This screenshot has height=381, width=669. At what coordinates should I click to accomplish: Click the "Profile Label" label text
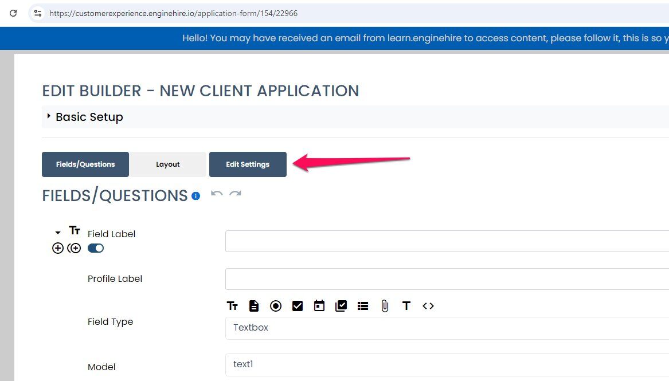coord(115,278)
